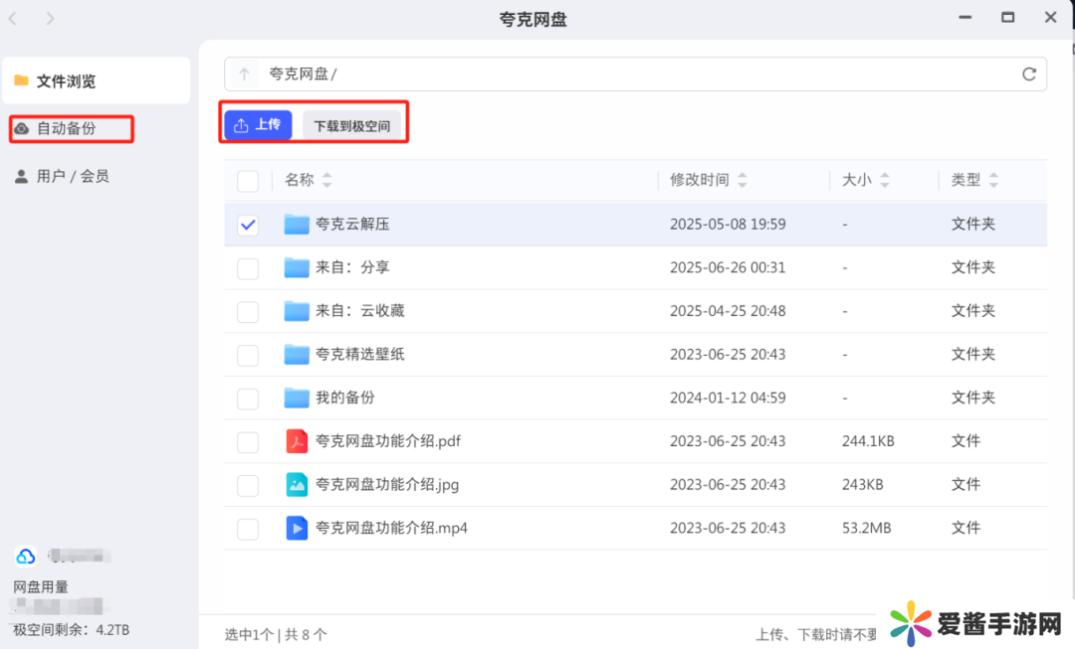Switch to 用户 / 会员 sidebar tab
This screenshot has height=649, width=1075.
[x=72, y=176]
